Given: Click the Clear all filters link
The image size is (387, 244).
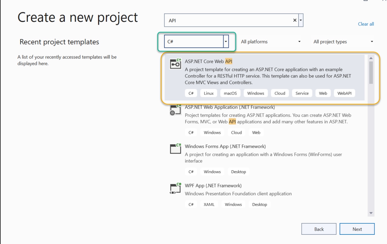Looking at the screenshot, I should click(366, 24).
